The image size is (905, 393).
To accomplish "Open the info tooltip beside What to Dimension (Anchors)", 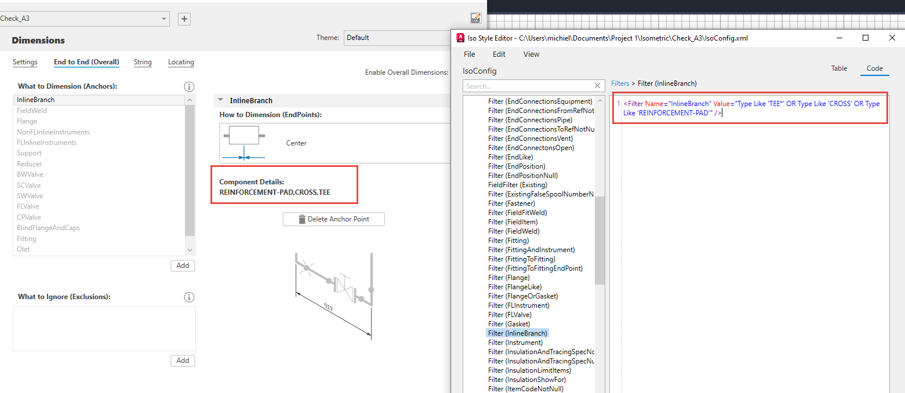I will [188, 86].
